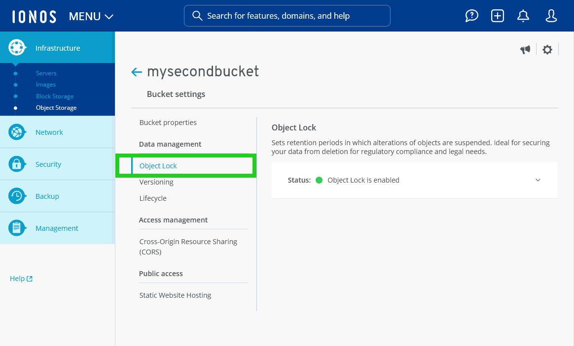The width and height of the screenshot is (574, 346).
Task: Expand the MENU dropdown
Action: pyautogui.click(x=91, y=16)
